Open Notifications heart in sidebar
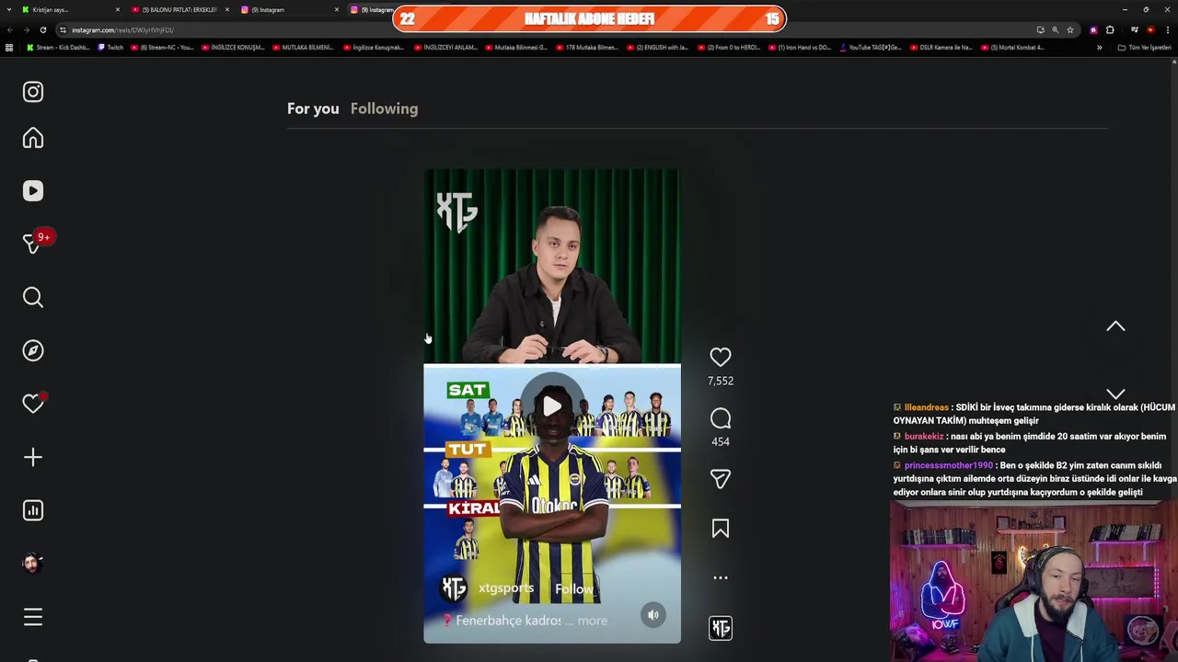The width and height of the screenshot is (1178, 662). pos(33,404)
